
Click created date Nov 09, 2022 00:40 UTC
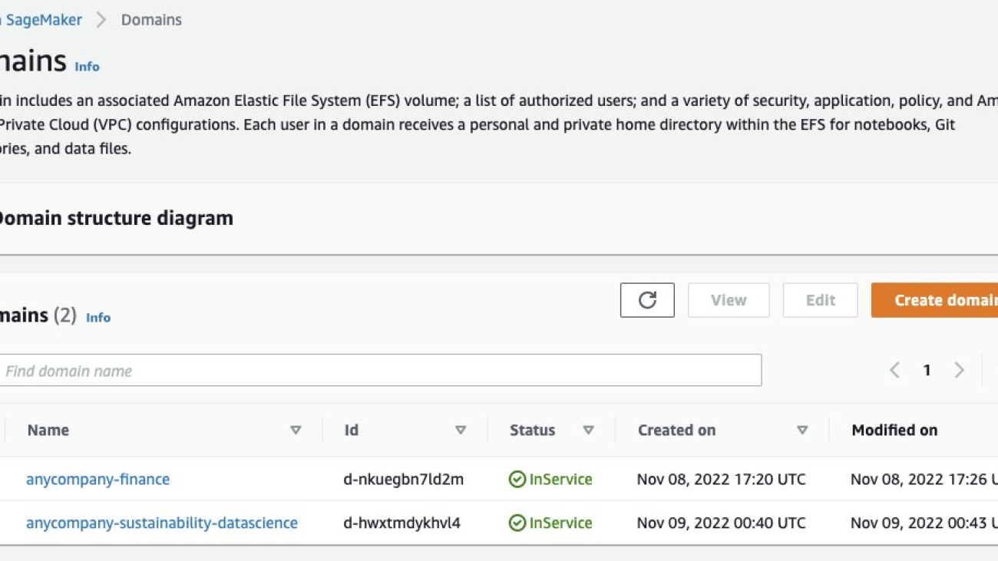point(721,523)
